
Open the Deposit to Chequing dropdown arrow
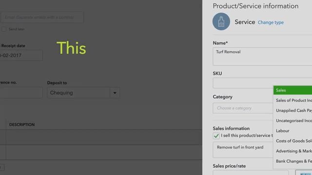pyautogui.click(x=115, y=93)
